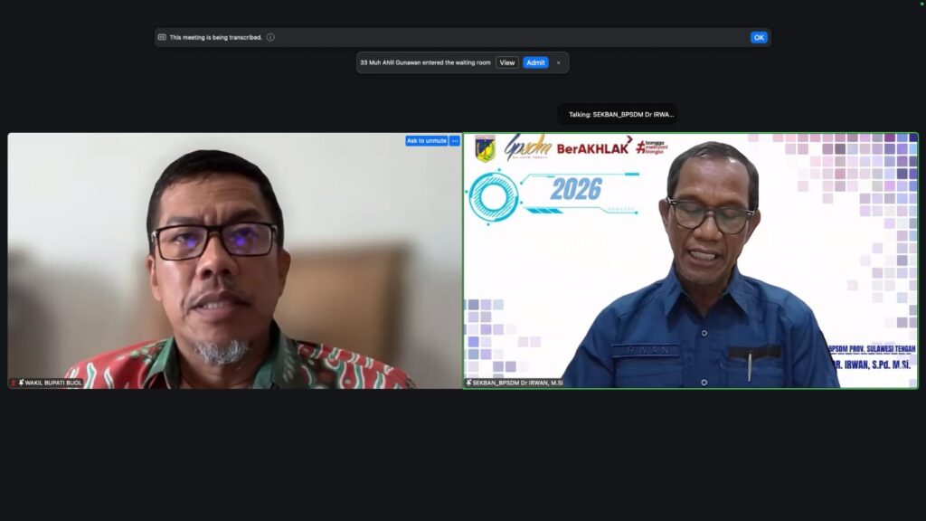Image resolution: width=926 pixels, height=521 pixels.
Task: Select the SEKBAN_BPSDM Dr IRWAN video tile
Action: (691, 262)
